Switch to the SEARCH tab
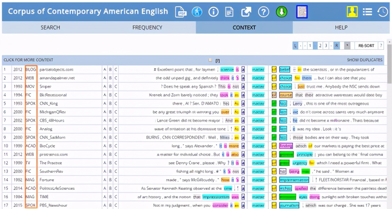 [x=50, y=28]
